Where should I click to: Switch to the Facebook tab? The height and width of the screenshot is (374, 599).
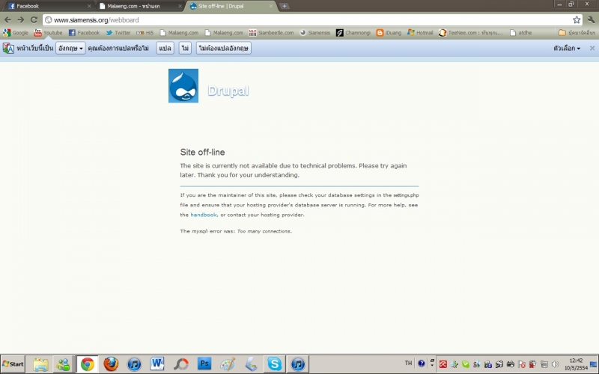[48, 6]
